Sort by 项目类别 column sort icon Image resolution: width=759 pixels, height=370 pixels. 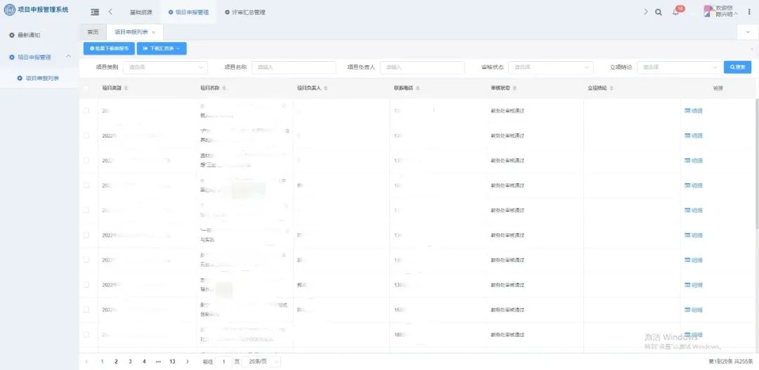126,88
